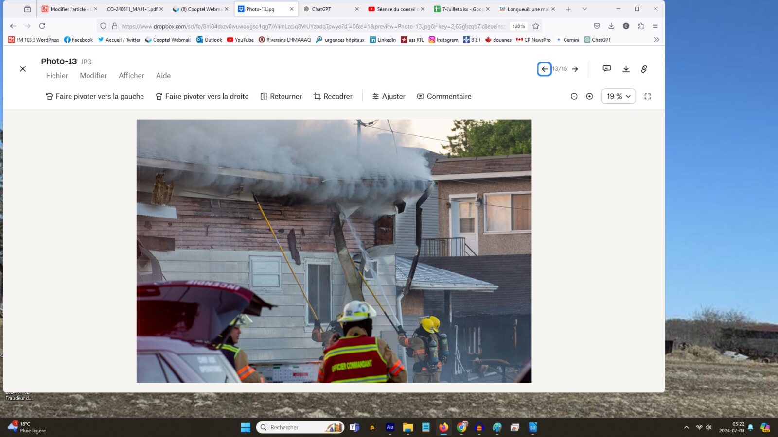Click the Recadrer button
The width and height of the screenshot is (778, 437).
pos(333,96)
